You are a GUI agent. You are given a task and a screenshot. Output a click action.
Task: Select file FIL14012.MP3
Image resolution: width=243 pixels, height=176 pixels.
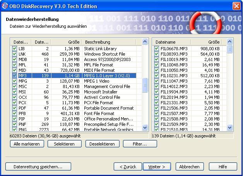[x=174, y=86]
